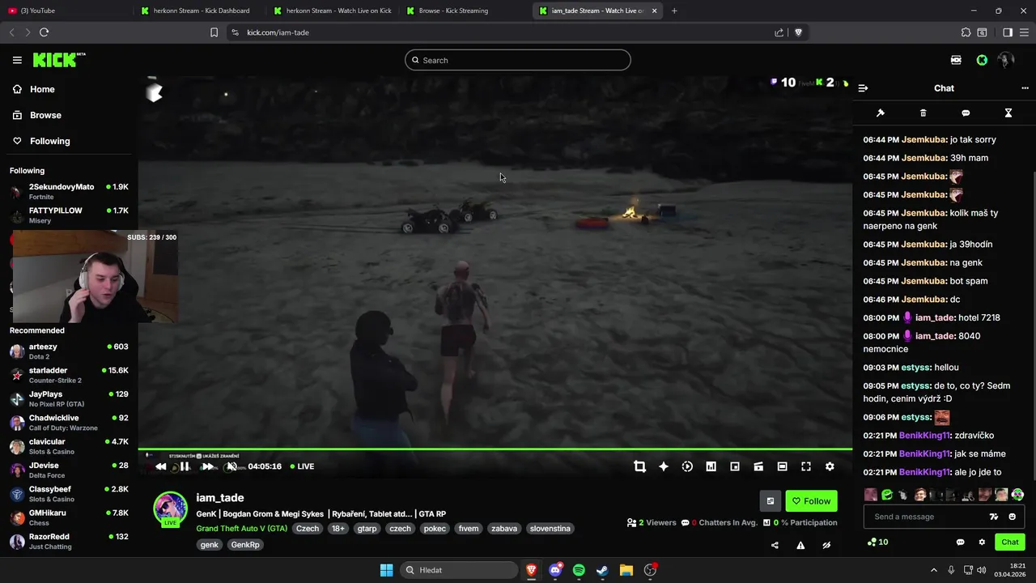1036x583 pixels.
Task: Rewind the stream with backward button
Action: (161, 466)
